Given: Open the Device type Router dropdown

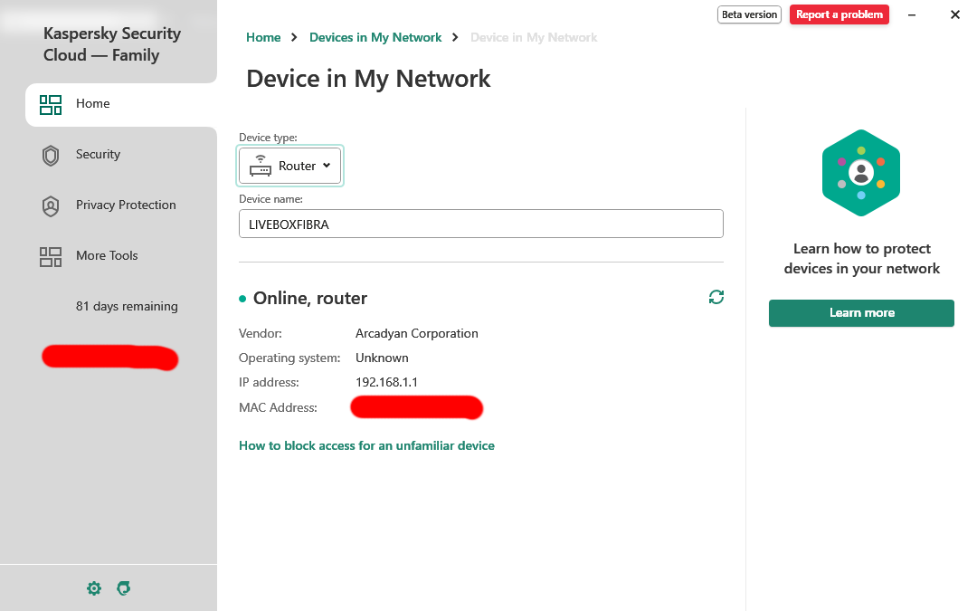Looking at the screenshot, I should coord(290,166).
